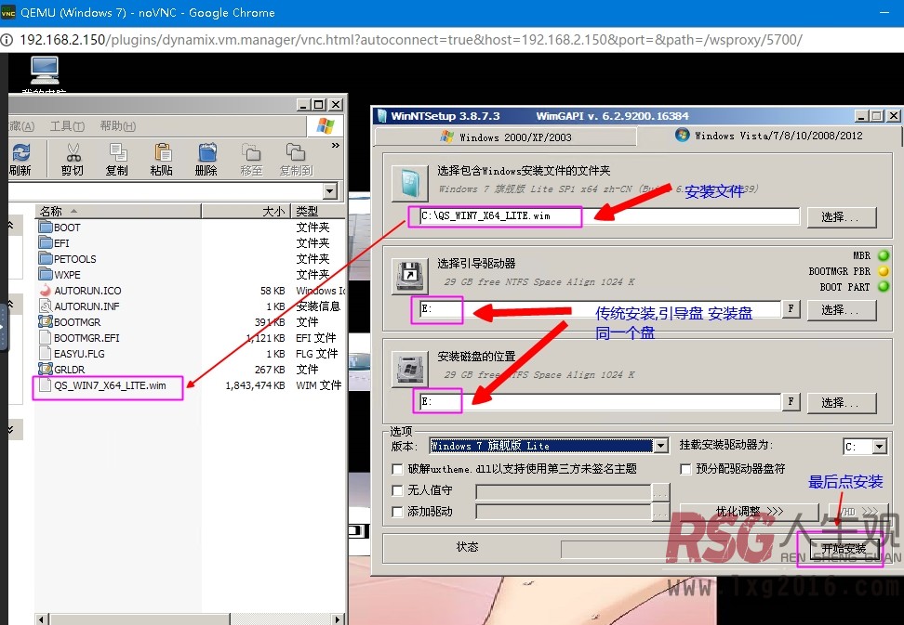Click the Delete toolbar icon
Image resolution: width=904 pixels, height=625 pixels.
point(207,160)
